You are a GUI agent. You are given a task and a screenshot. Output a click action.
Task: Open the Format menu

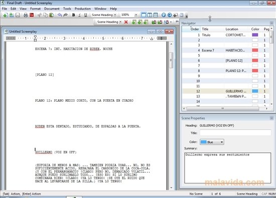tap(36, 9)
